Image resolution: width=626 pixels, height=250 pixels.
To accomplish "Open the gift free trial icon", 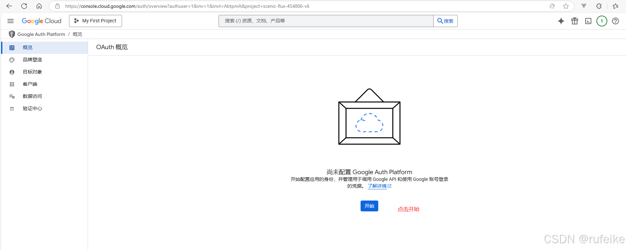I will pyautogui.click(x=575, y=21).
